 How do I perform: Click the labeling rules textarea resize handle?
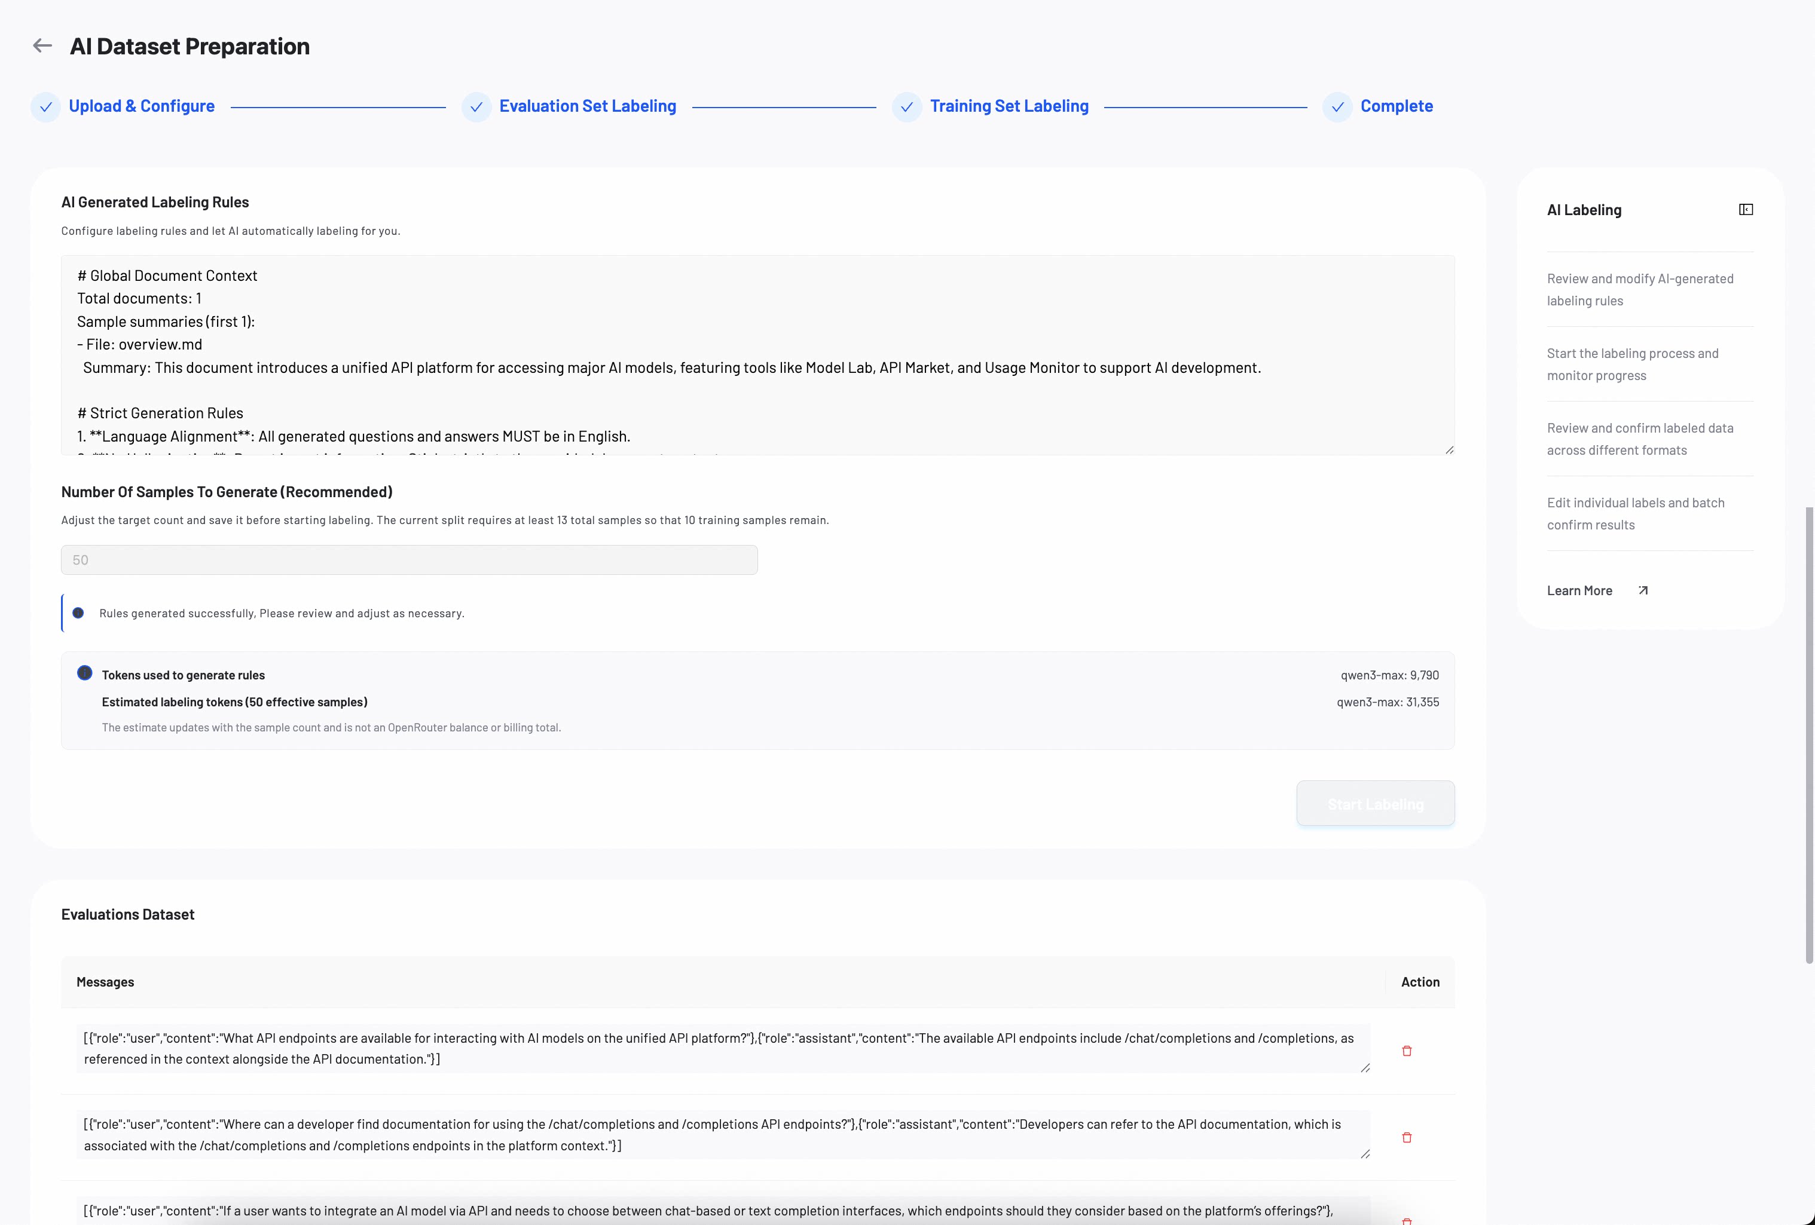coord(1450,450)
